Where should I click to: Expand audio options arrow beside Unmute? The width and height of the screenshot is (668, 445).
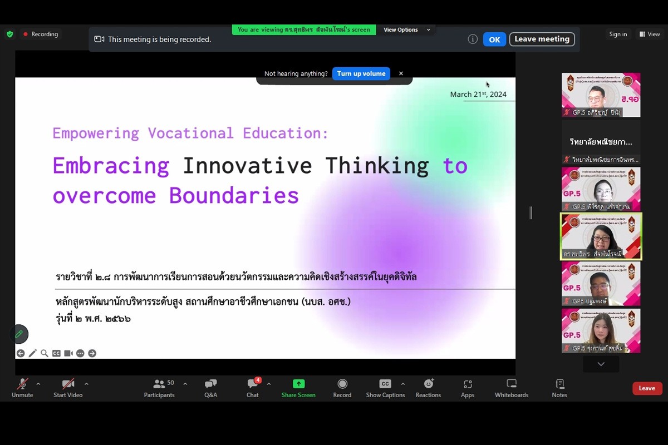pos(38,384)
